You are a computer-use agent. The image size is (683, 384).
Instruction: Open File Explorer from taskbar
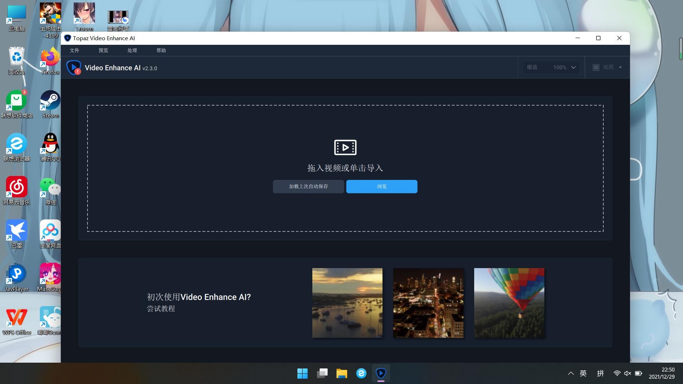(341, 373)
